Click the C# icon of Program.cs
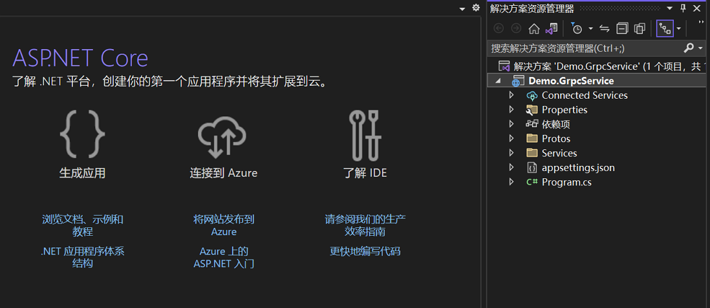 [x=532, y=182]
